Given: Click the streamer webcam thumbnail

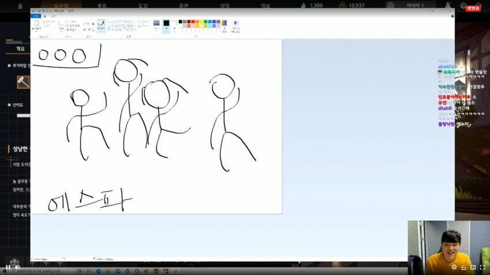Looking at the screenshot, I should pyautogui.click(x=449, y=248).
